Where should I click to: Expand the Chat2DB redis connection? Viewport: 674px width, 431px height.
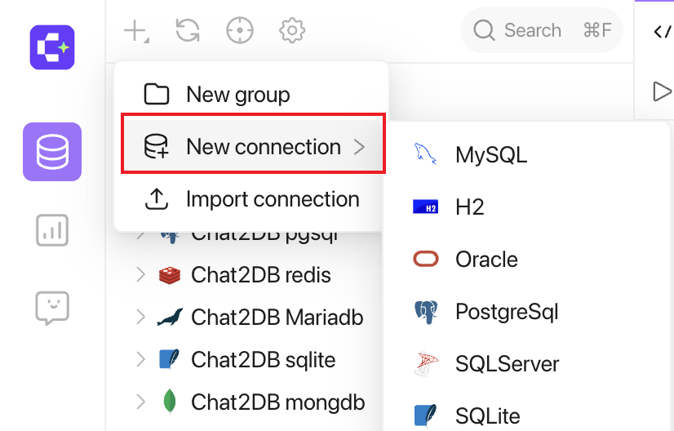pos(140,274)
